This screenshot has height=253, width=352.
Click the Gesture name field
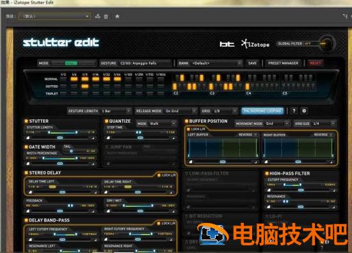[x=145, y=63]
